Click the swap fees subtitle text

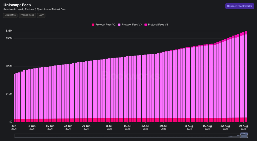point(34,9)
